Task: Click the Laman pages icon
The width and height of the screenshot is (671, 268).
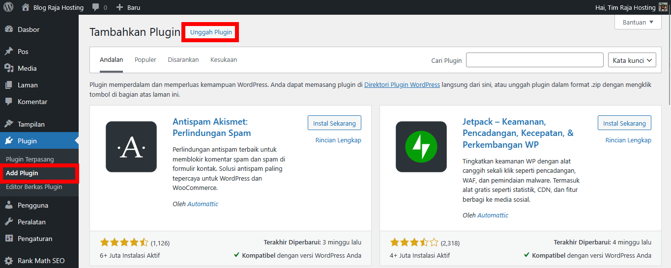Action: click(x=9, y=85)
